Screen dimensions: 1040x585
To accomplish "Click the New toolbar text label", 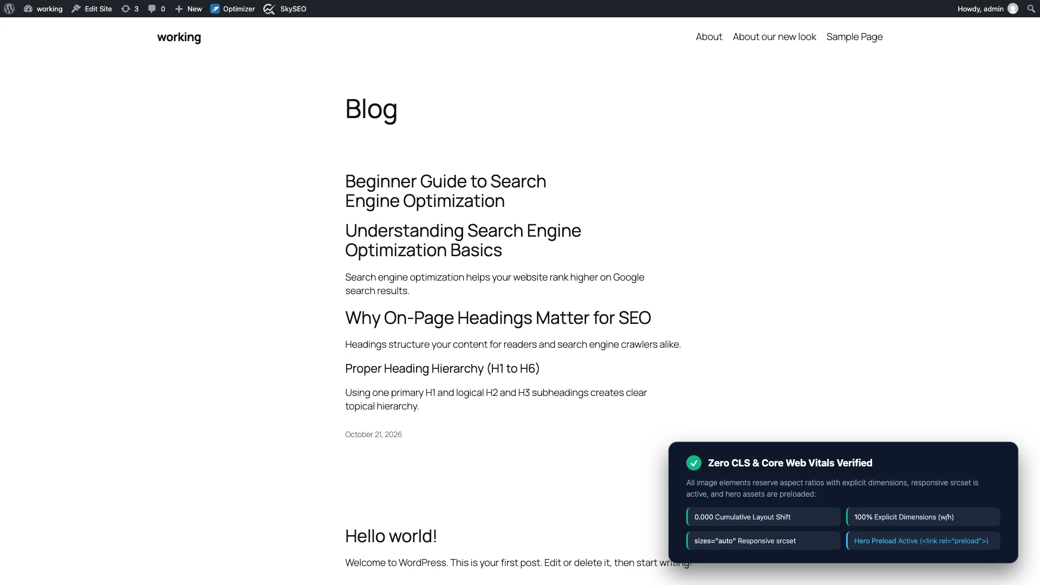I will [194, 9].
